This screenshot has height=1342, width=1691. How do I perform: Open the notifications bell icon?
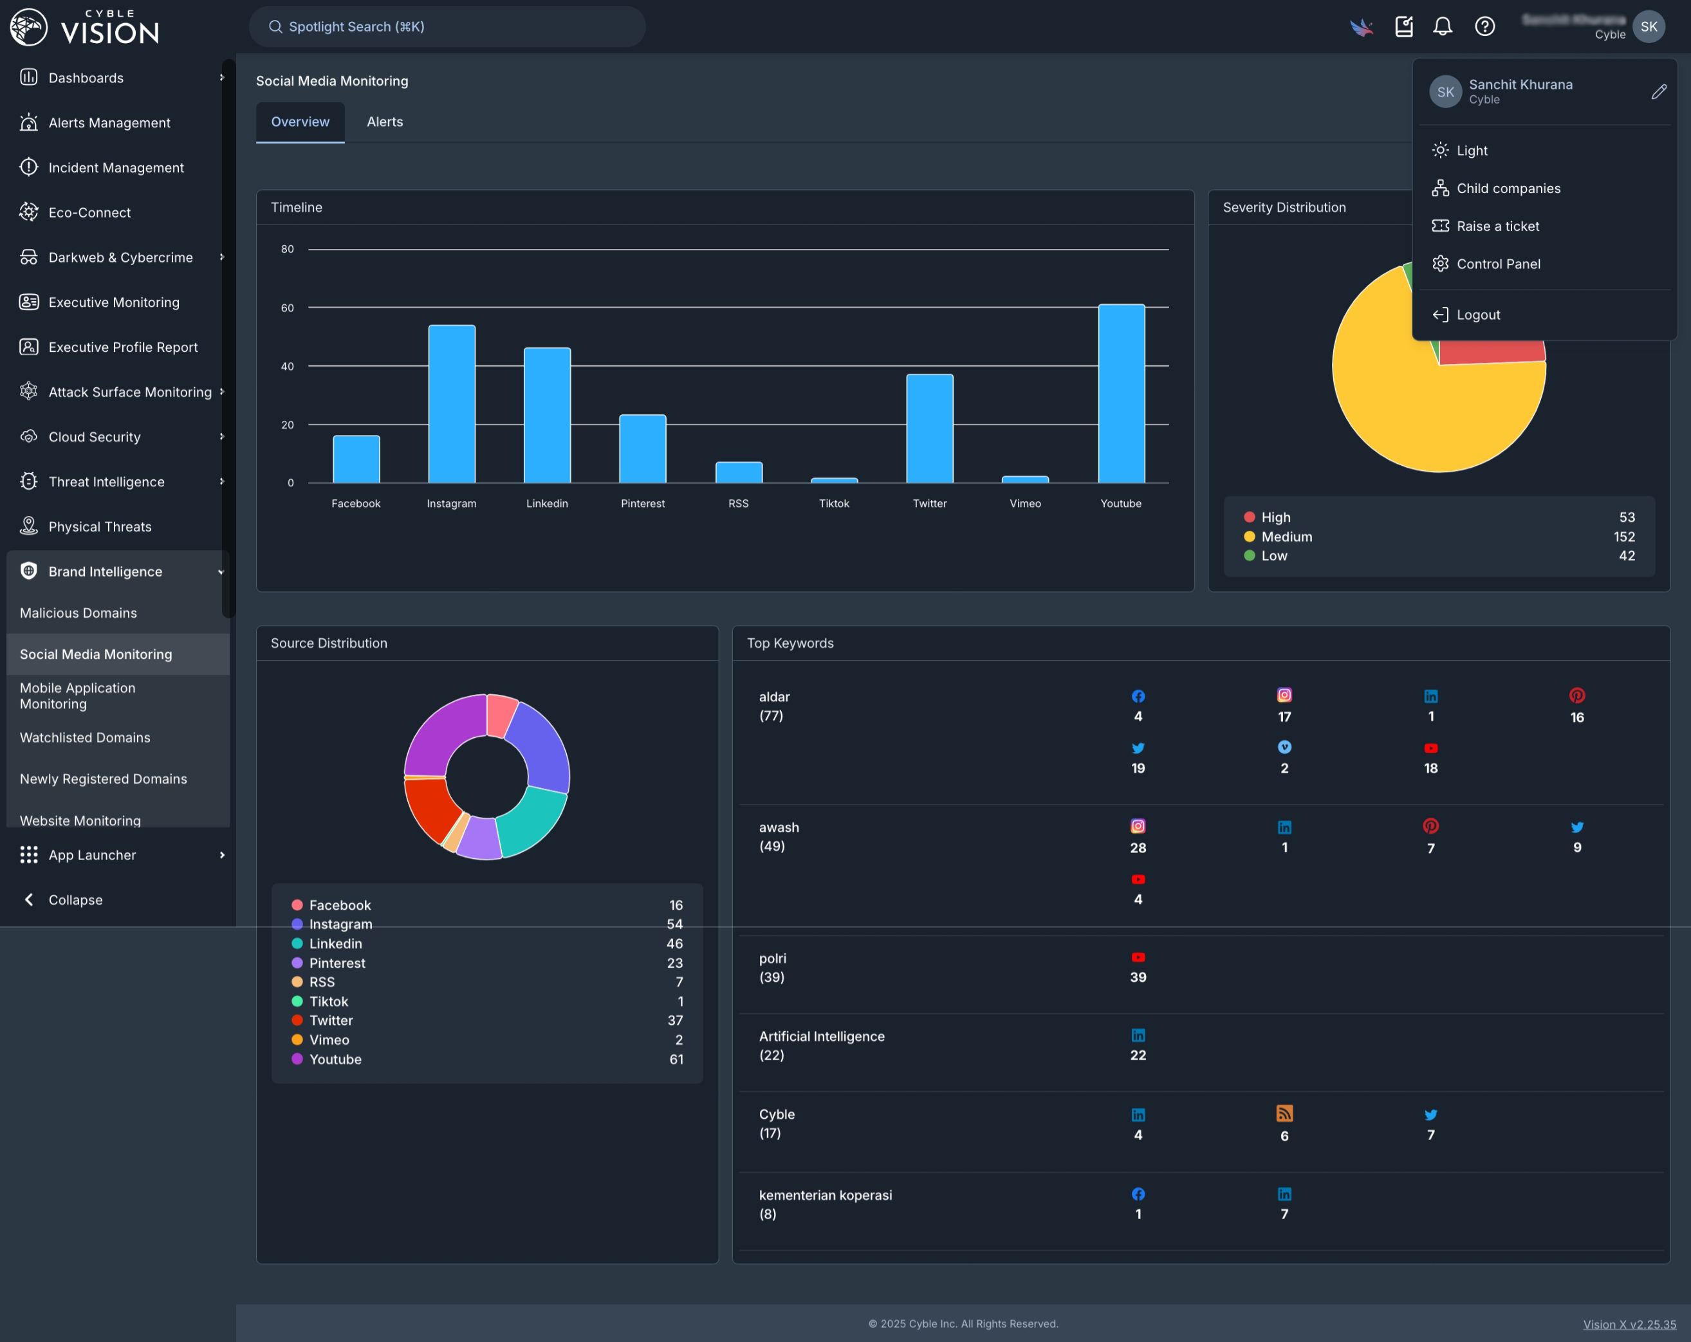pos(1443,26)
